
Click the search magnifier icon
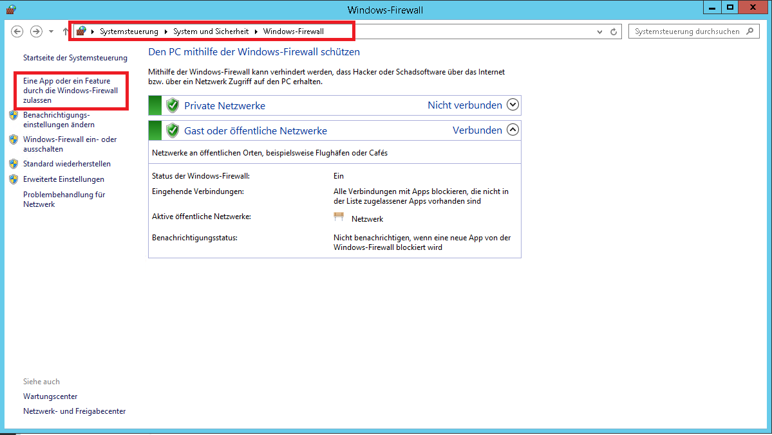(750, 31)
